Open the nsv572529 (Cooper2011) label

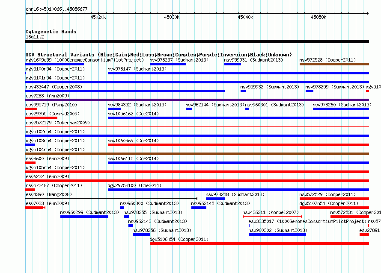(327, 194)
